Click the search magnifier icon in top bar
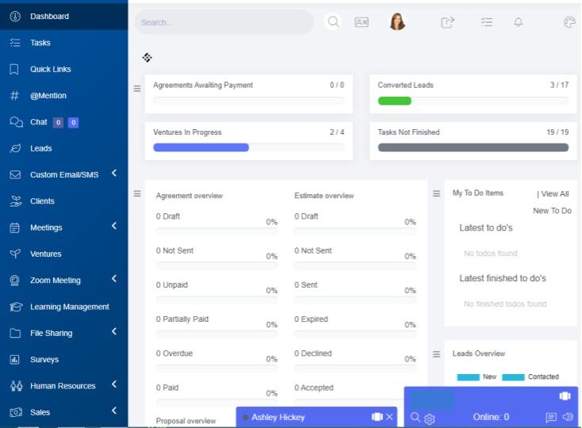The image size is (582, 428). [x=334, y=22]
